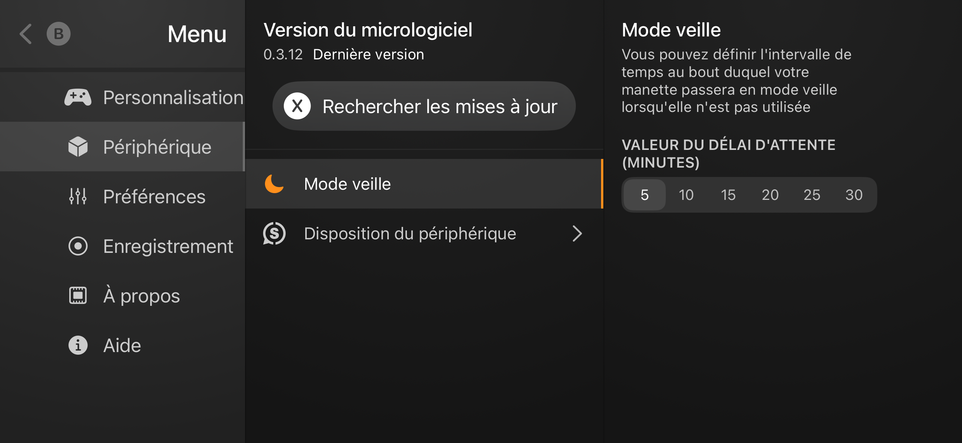Click the B button icon
Image resolution: width=962 pixels, height=443 pixels.
coord(58,34)
